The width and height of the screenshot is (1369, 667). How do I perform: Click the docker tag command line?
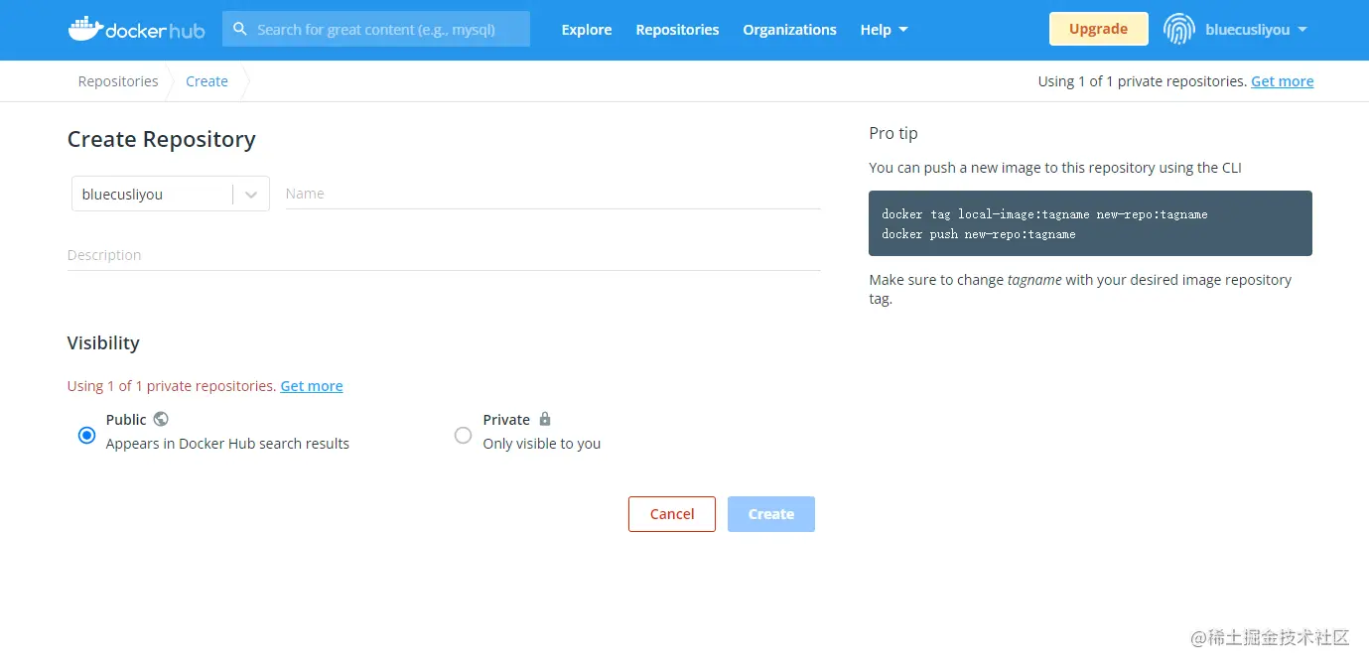1044,214
